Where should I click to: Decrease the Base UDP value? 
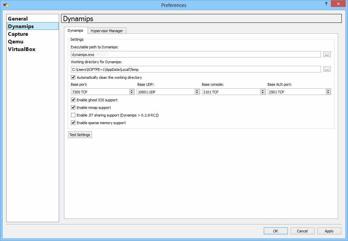pos(197,93)
